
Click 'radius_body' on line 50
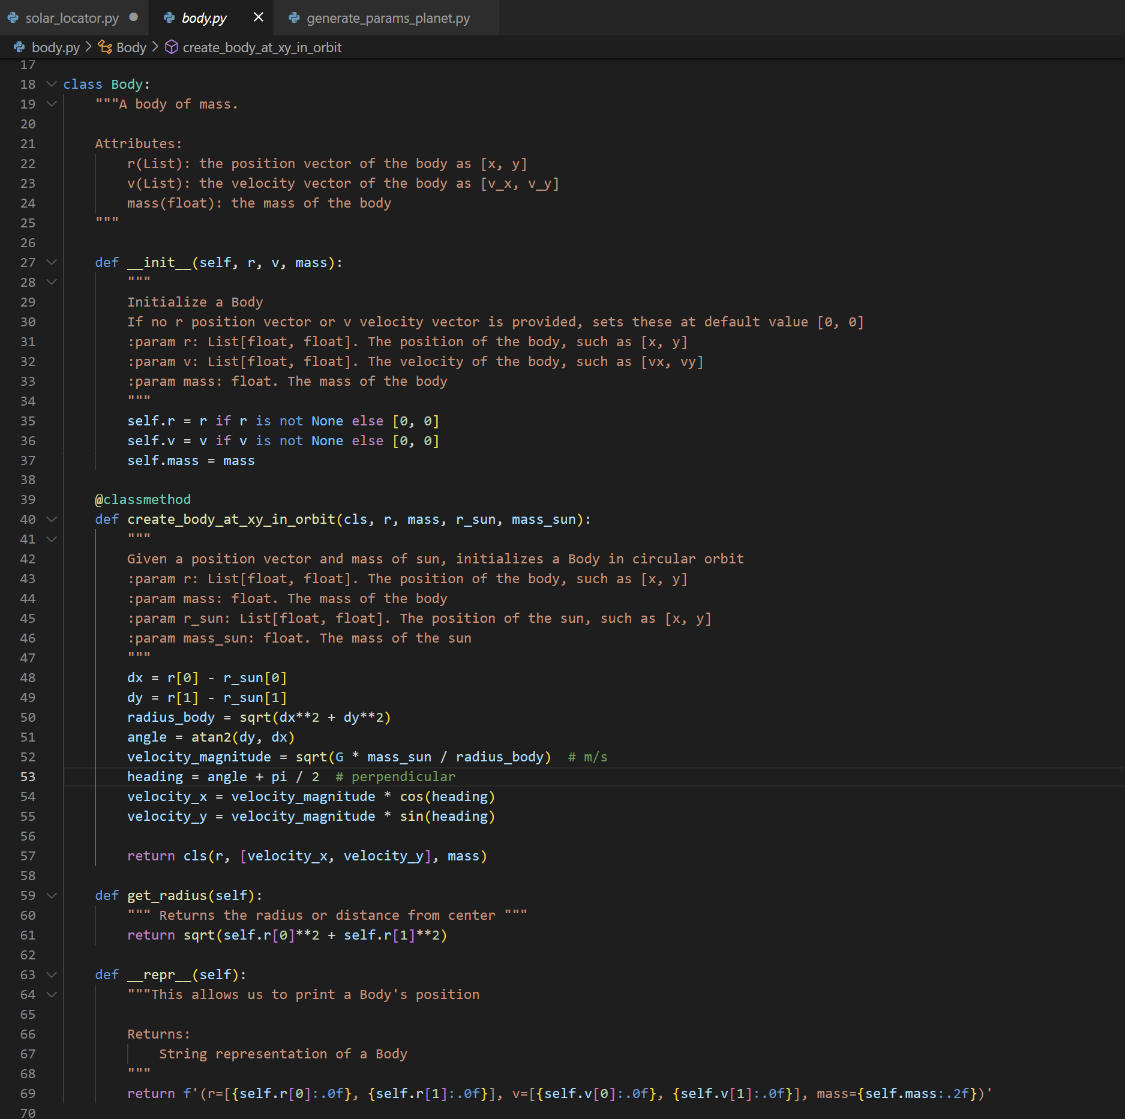pyautogui.click(x=171, y=718)
